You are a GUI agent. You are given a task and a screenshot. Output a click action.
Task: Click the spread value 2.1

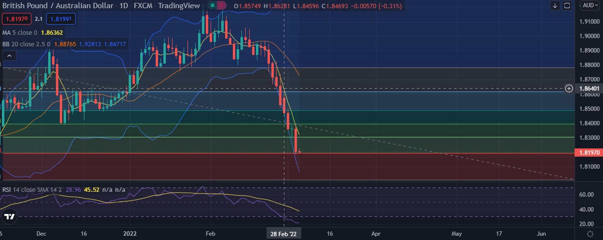click(39, 19)
